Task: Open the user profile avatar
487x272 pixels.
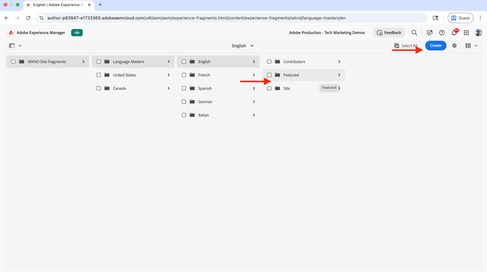Action: click(479, 32)
